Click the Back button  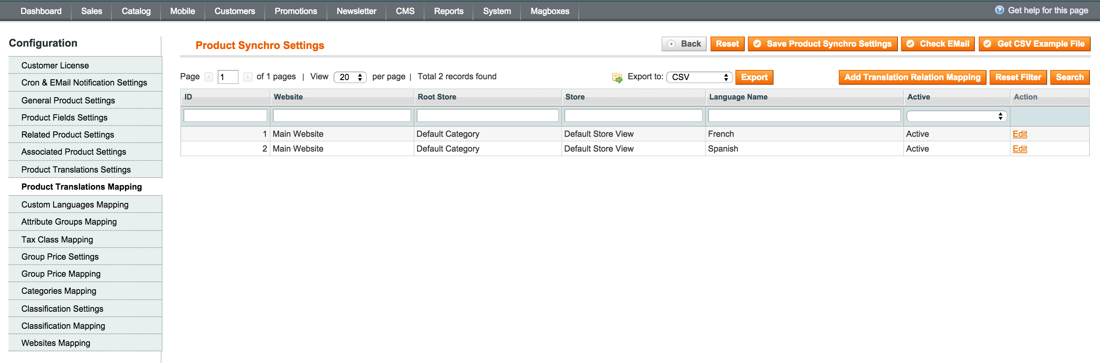[684, 44]
